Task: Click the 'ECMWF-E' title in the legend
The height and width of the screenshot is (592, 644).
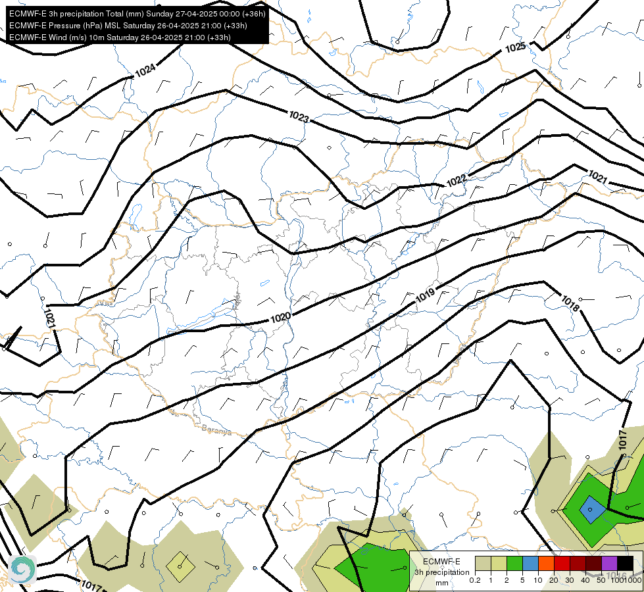Action: (441, 562)
